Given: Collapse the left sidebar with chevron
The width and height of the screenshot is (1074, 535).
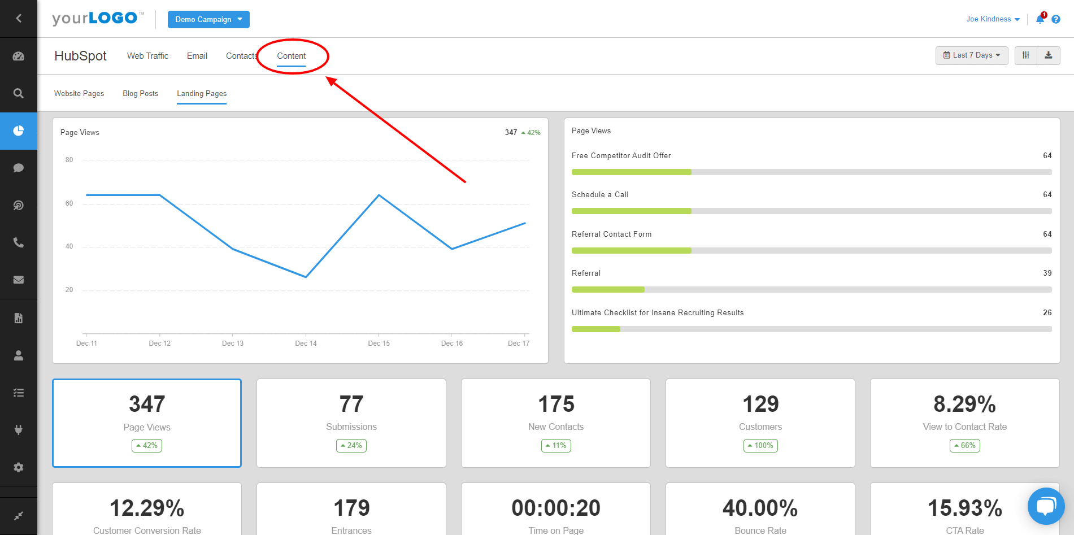Looking at the screenshot, I should [19, 18].
